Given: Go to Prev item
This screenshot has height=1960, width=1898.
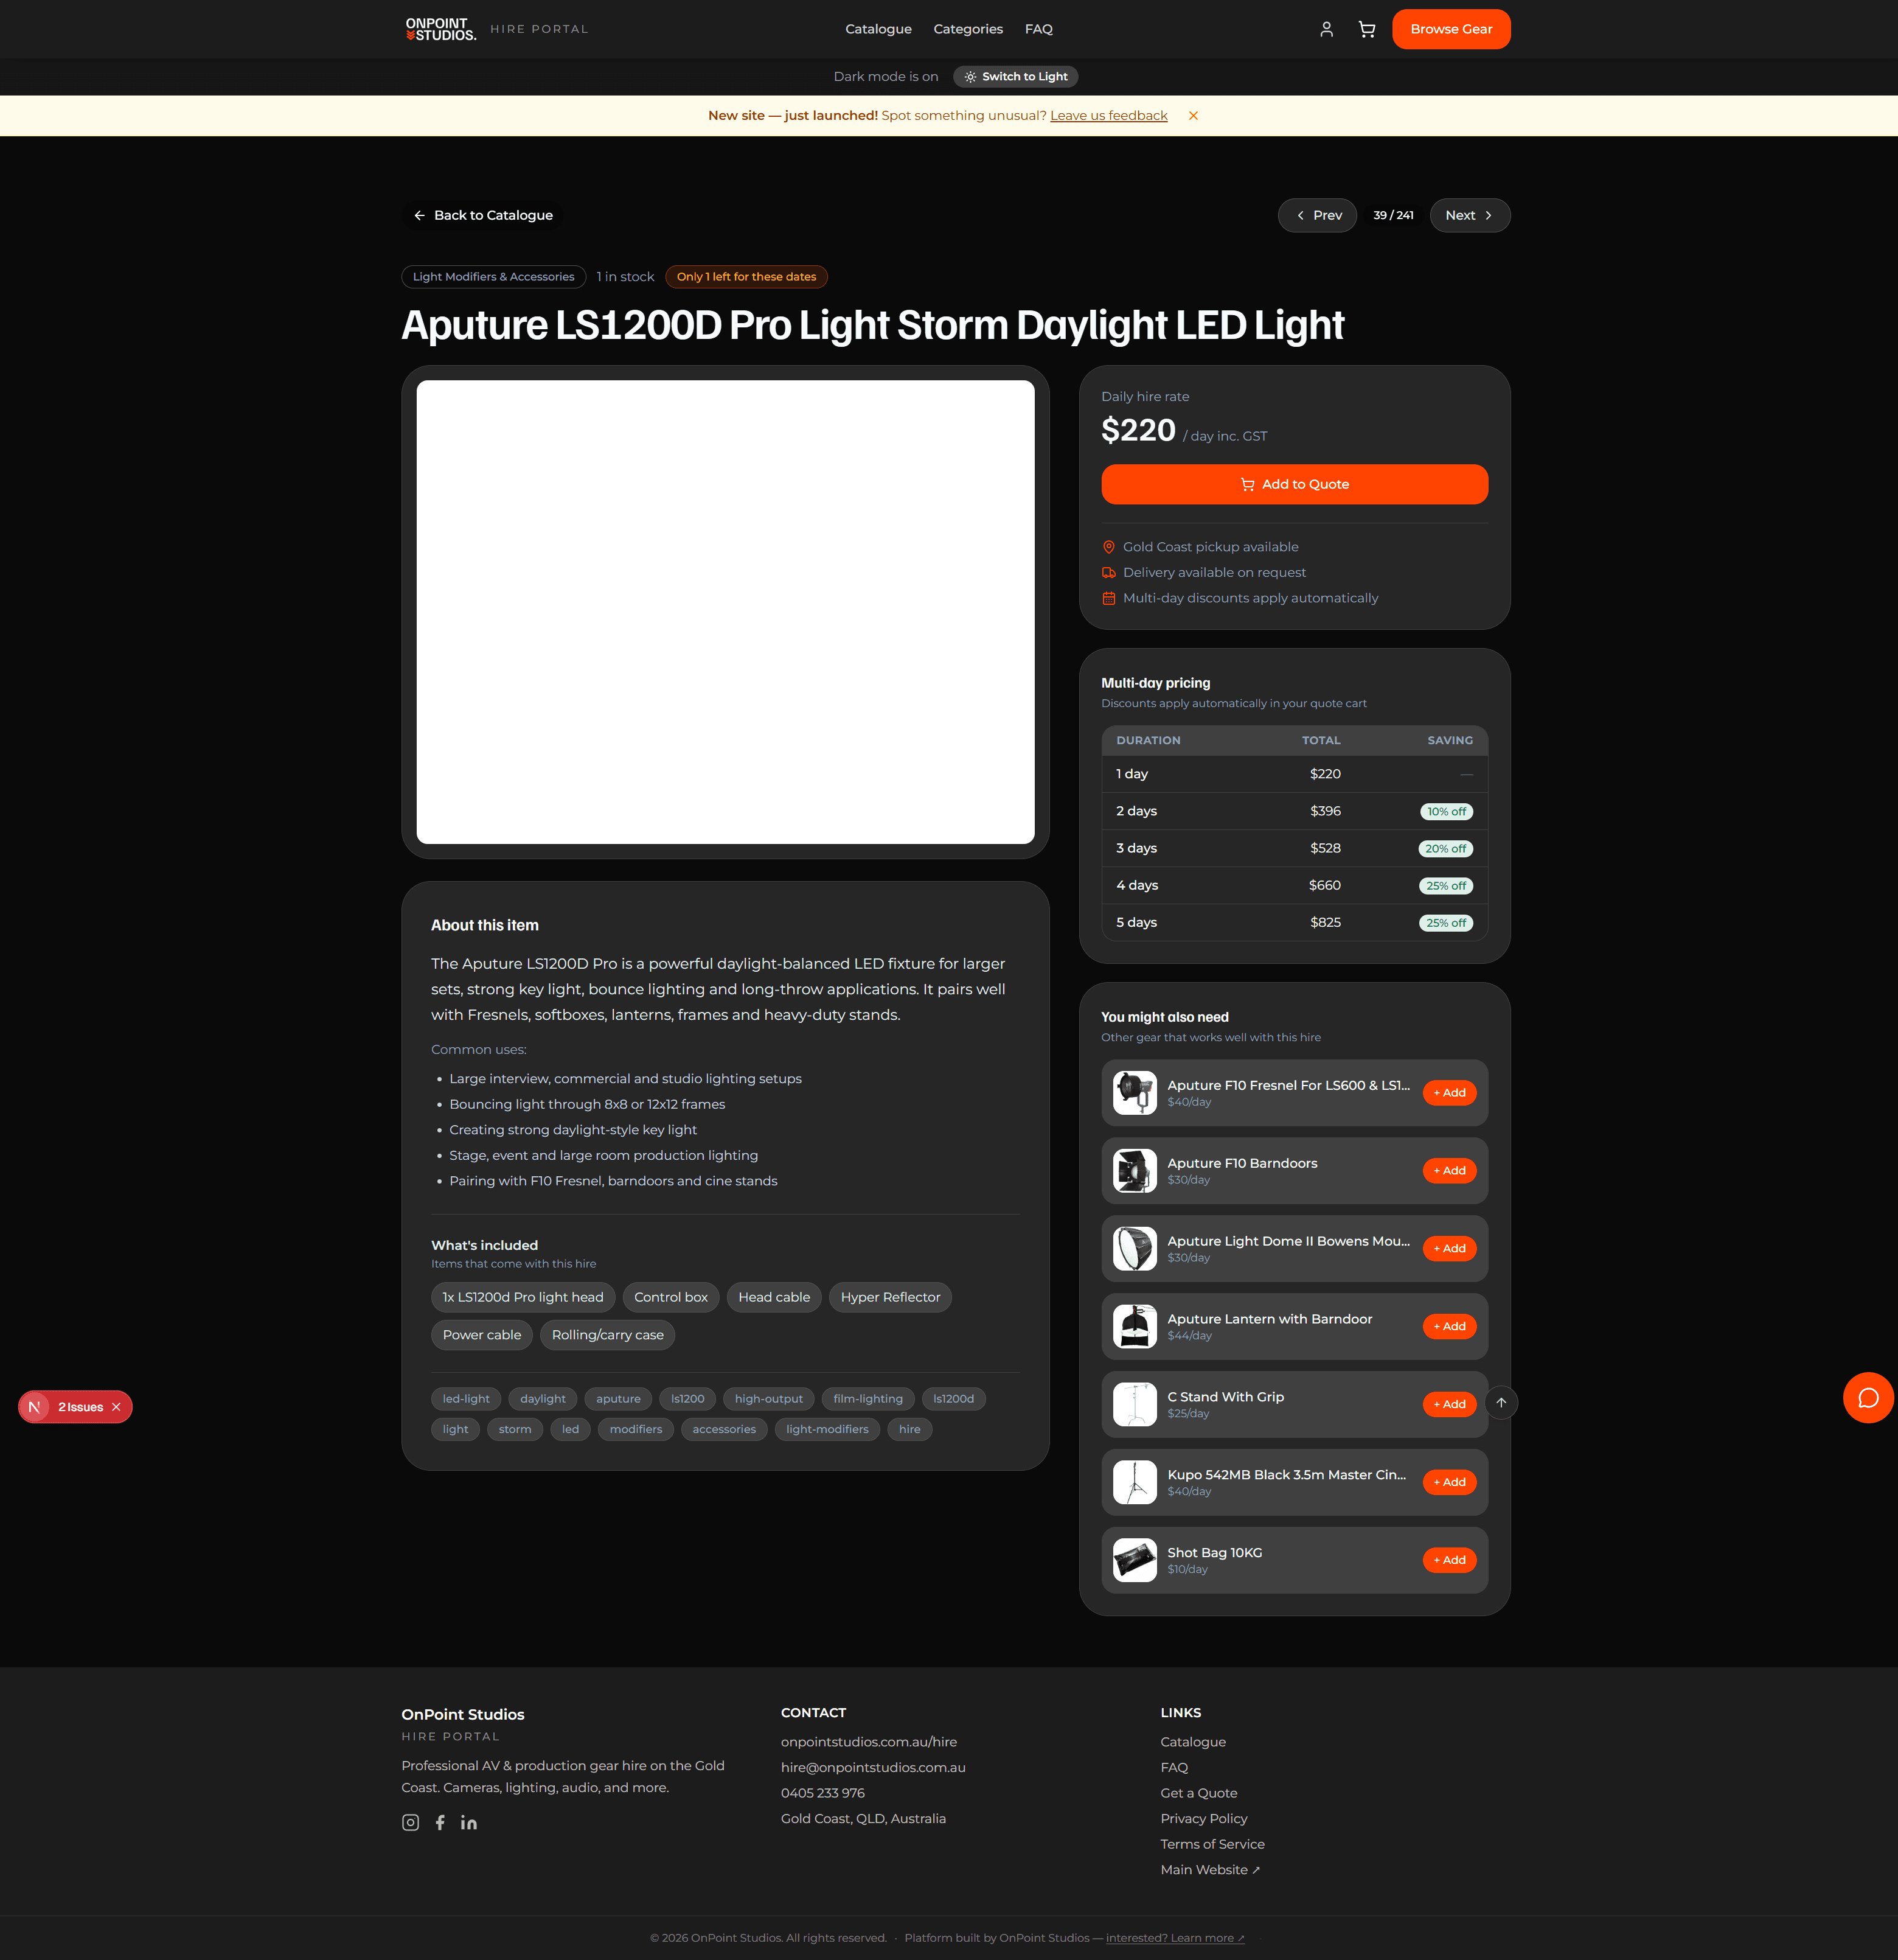Looking at the screenshot, I should [x=1317, y=215].
